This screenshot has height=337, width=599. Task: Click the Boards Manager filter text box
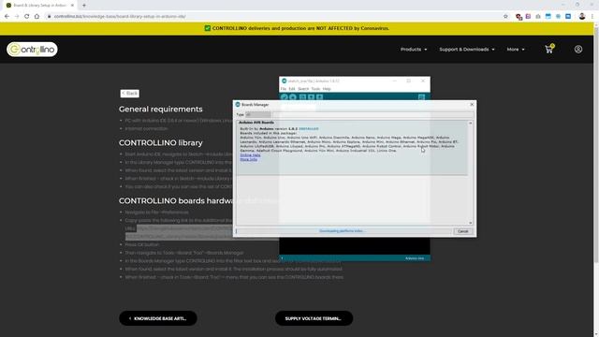373,114
